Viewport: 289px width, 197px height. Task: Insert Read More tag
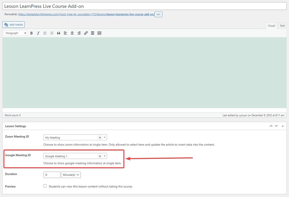pos(92,33)
